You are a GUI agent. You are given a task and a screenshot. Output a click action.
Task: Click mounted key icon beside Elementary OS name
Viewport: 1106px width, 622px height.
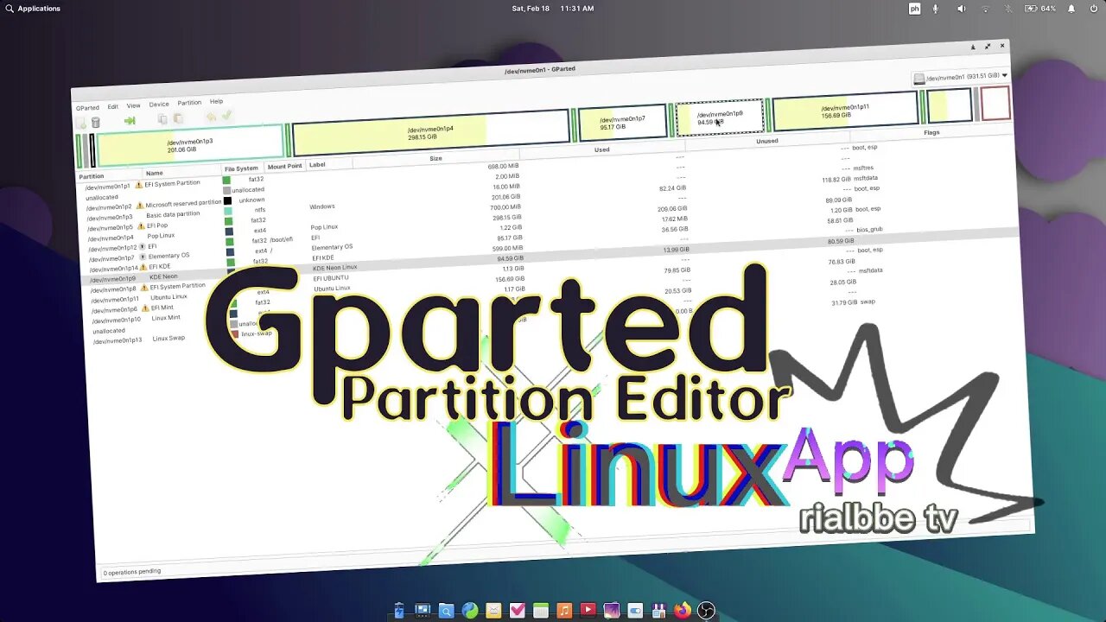click(x=143, y=257)
